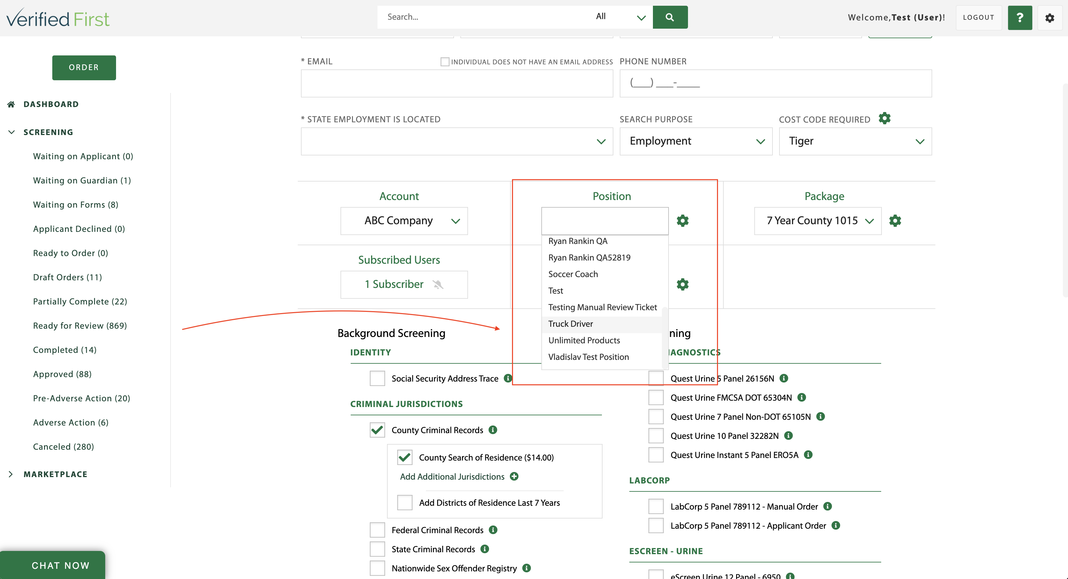Select Soccer Coach from Position list
This screenshot has width=1068, height=579.
[602, 274]
